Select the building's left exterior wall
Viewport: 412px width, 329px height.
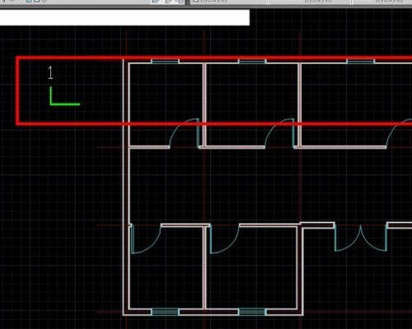pyautogui.click(x=126, y=187)
